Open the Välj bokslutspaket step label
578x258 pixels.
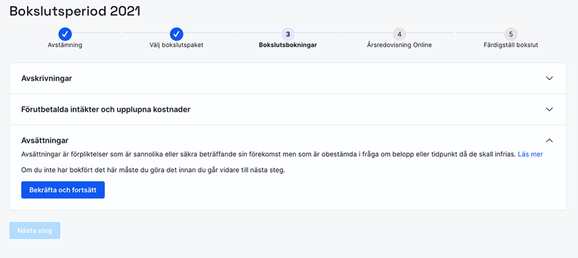[176, 46]
